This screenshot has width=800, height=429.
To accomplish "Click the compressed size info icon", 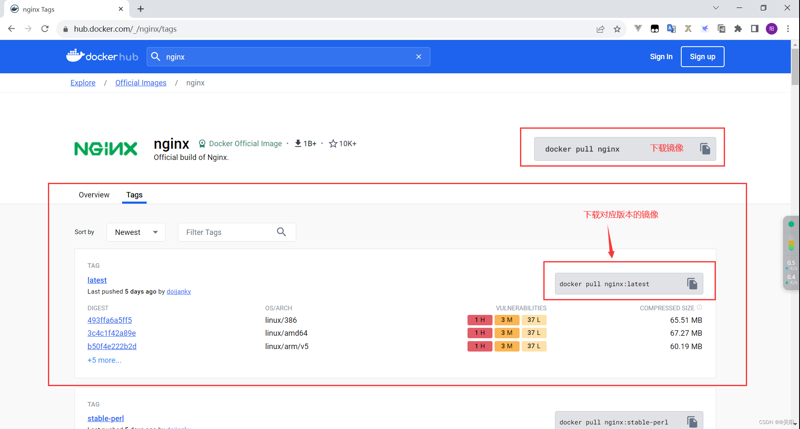I will [700, 307].
